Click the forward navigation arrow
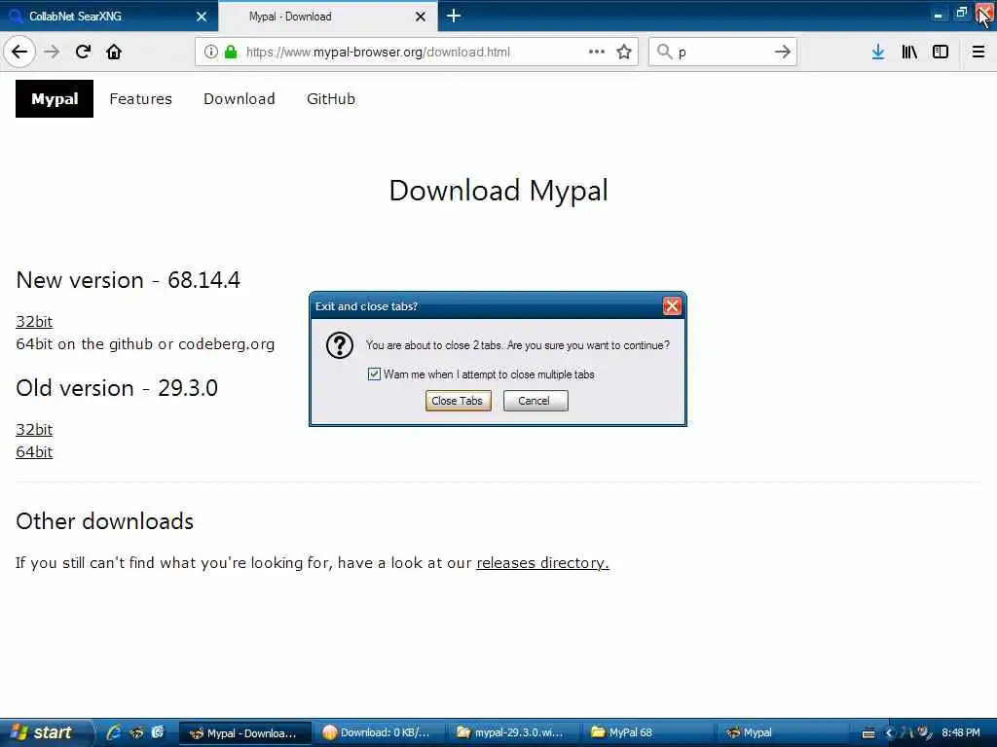 point(53,52)
